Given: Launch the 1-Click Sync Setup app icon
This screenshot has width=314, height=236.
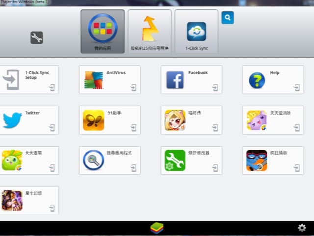Looking at the screenshot, I should pyautogui.click(x=11, y=80).
